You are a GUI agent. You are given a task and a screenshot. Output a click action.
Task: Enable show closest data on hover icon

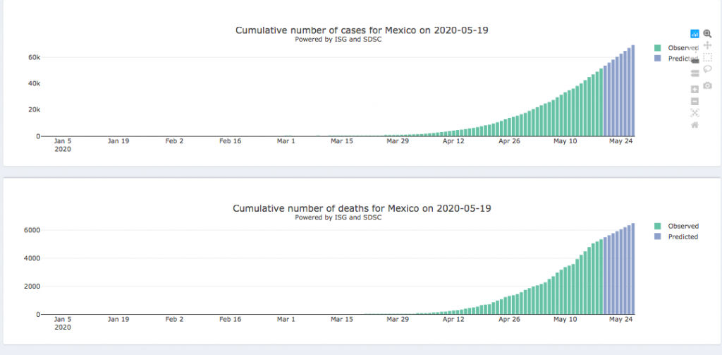pyautogui.click(x=695, y=61)
